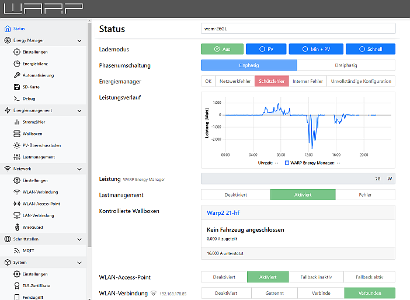Collapse the Schnittstellen section chevron
Screen dimensions: 410x300
coord(79,239)
